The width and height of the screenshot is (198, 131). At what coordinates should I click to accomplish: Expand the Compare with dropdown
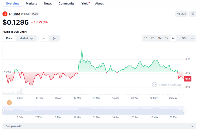99,126
